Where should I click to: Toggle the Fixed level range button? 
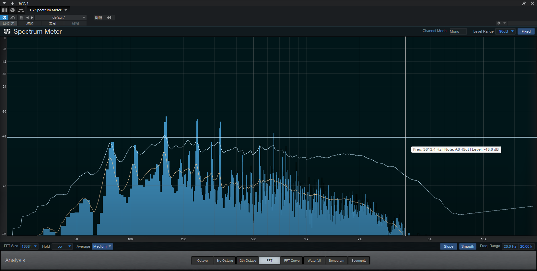pyautogui.click(x=526, y=31)
